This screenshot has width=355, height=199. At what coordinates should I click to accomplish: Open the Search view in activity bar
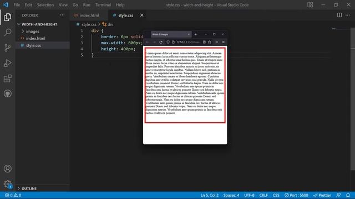[7, 33]
